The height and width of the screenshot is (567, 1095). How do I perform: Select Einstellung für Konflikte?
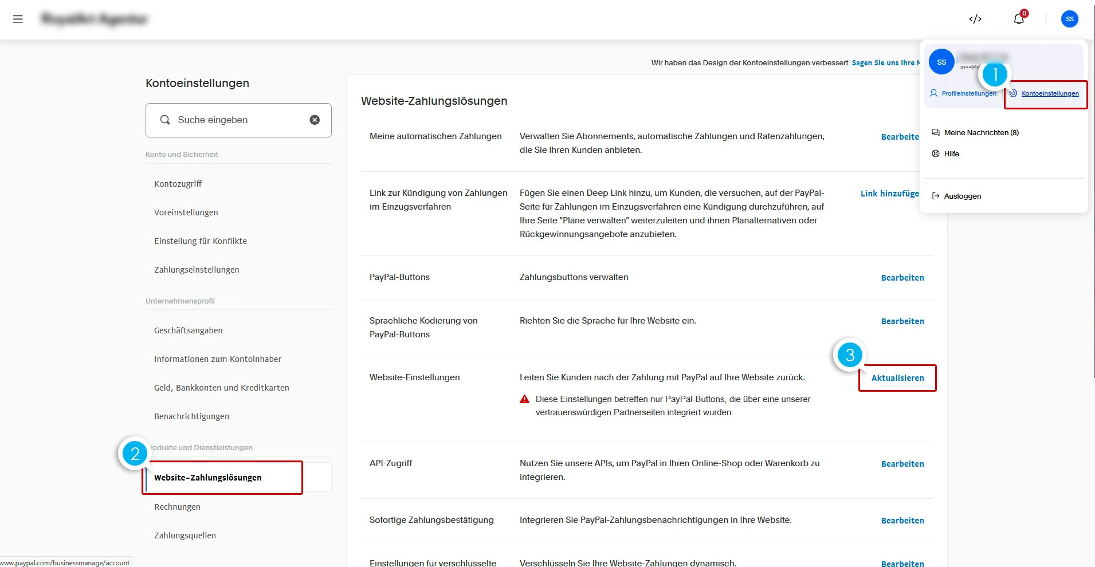pyautogui.click(x=201, y=241)
